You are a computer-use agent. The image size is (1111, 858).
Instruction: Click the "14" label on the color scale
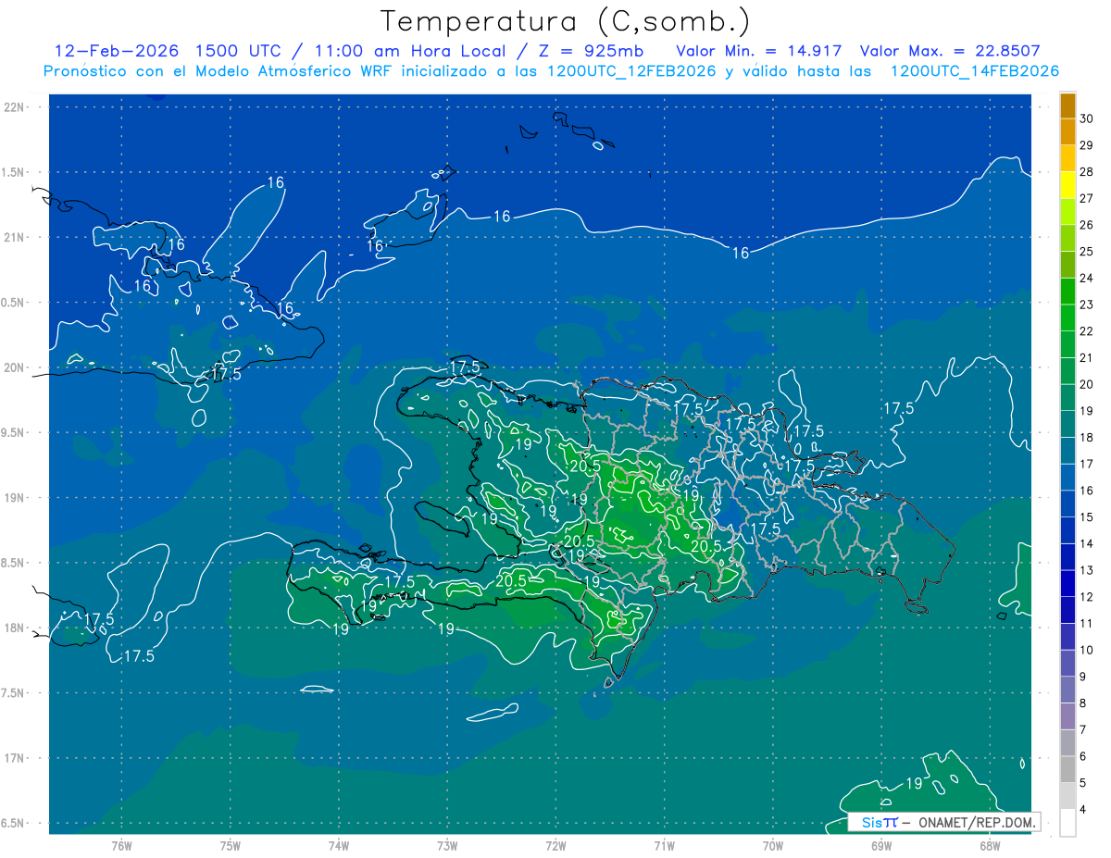[x=1087, y=544]
